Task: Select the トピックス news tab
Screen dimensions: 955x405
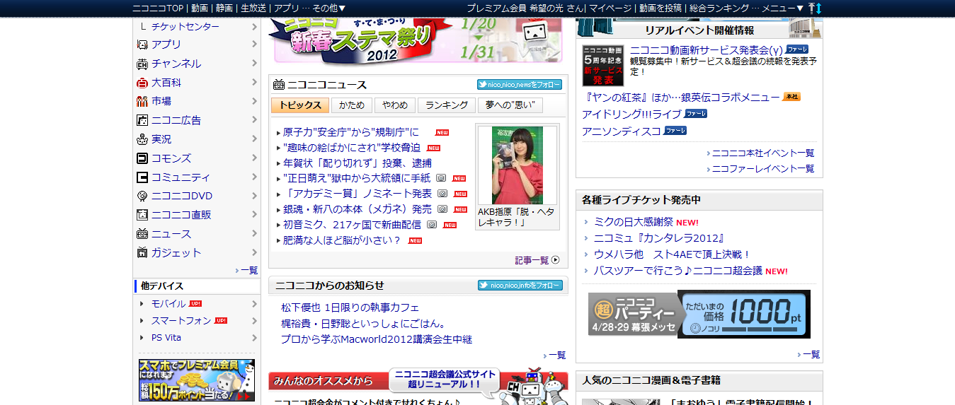Action: pos(300,105)
